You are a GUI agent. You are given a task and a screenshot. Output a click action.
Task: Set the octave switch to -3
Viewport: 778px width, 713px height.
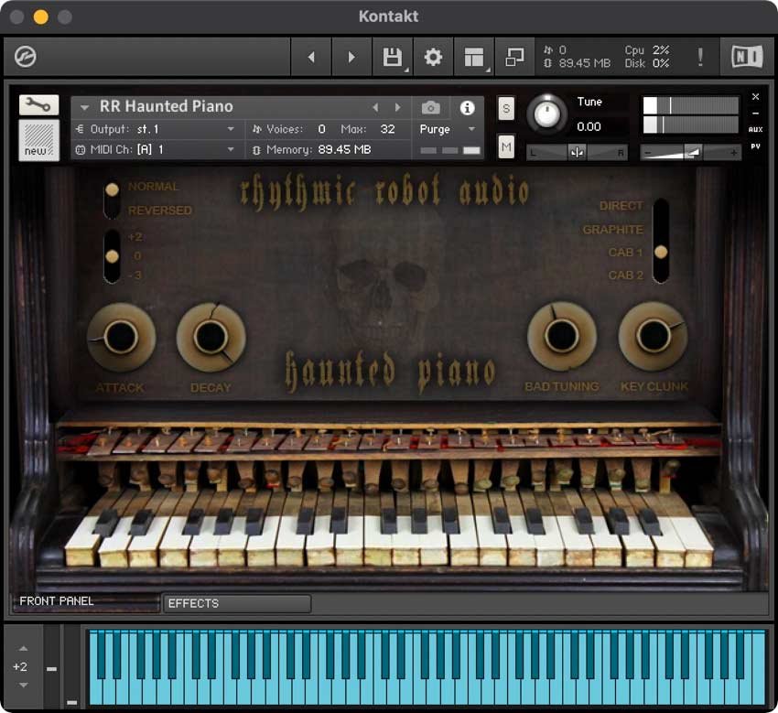pos(135,275)
